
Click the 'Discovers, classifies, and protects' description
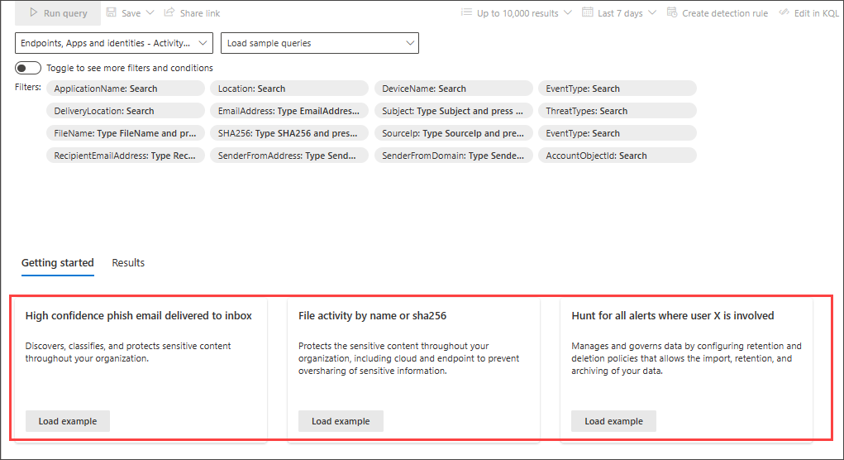[x=128, y=352]
